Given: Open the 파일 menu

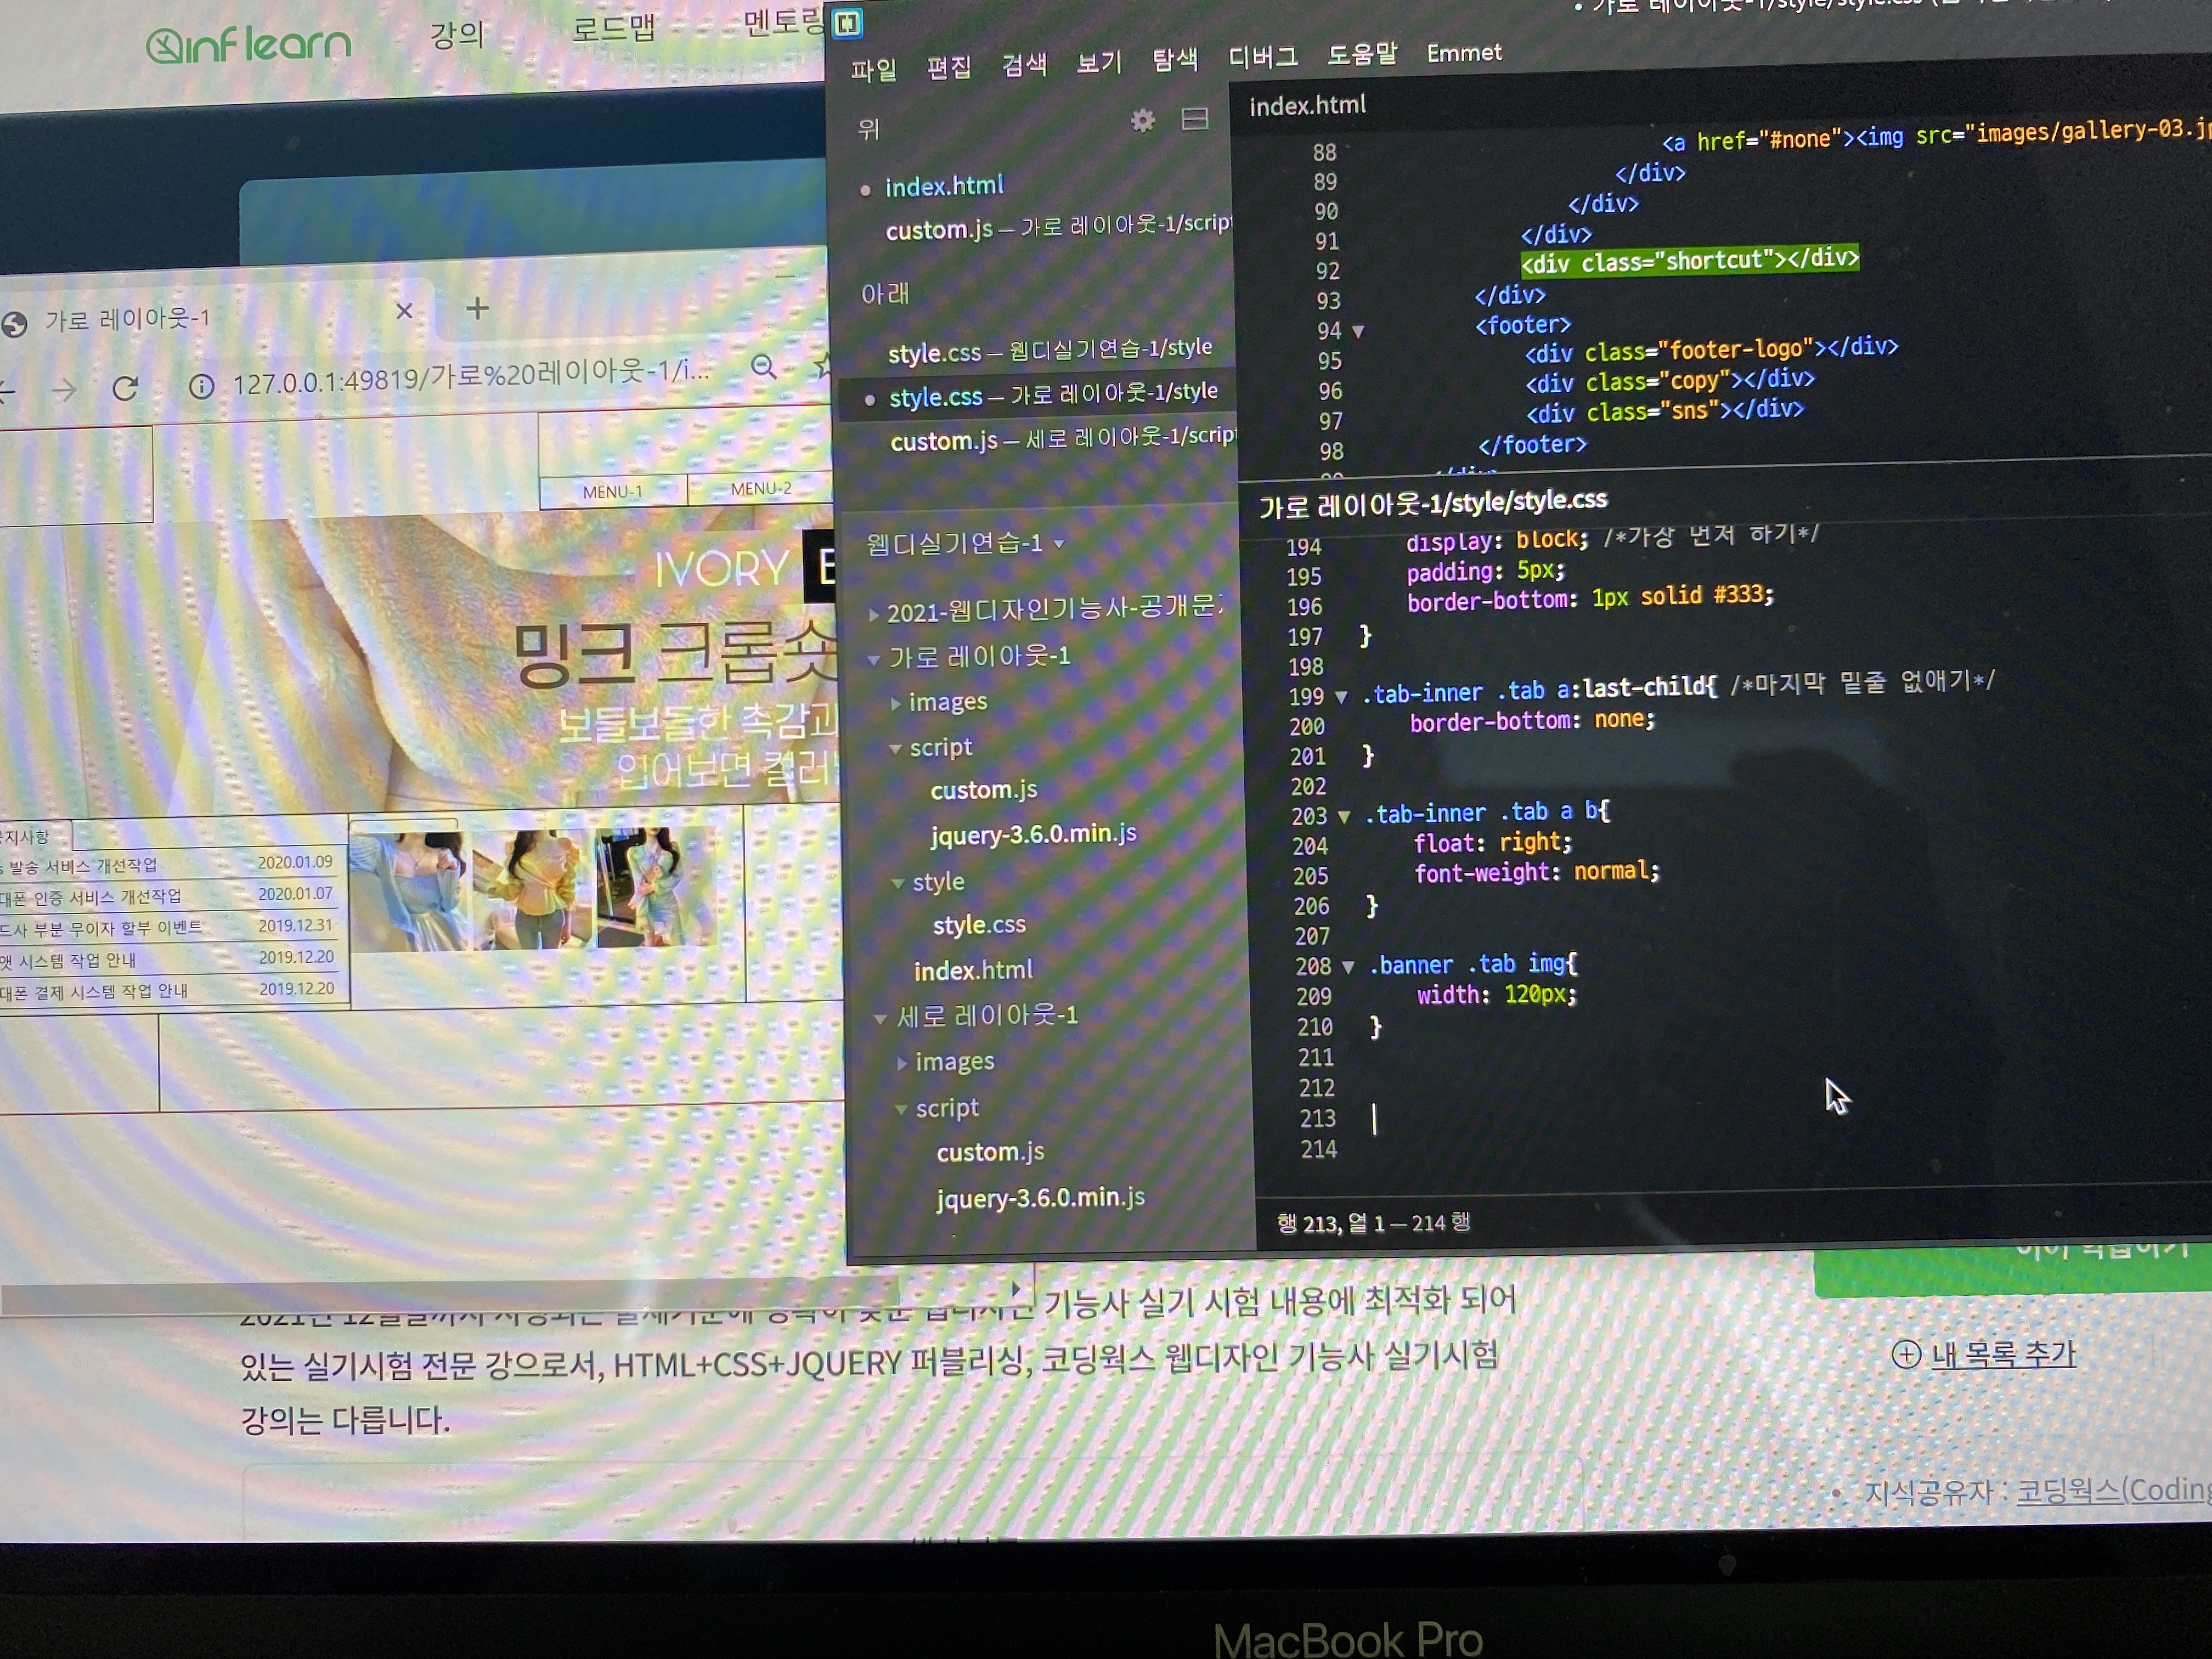Looking at the screenshot, I should [874, 69].
